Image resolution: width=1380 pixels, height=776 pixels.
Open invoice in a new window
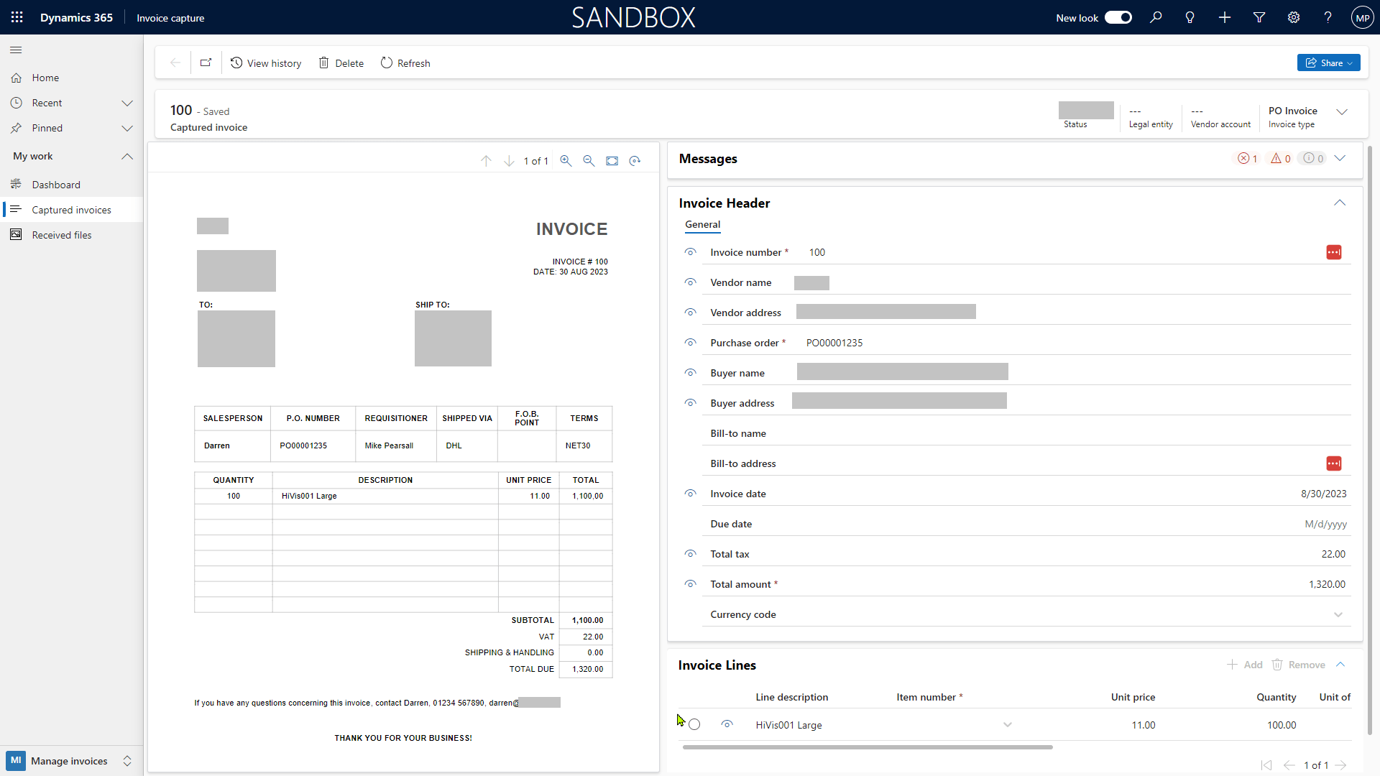point(206,63)
